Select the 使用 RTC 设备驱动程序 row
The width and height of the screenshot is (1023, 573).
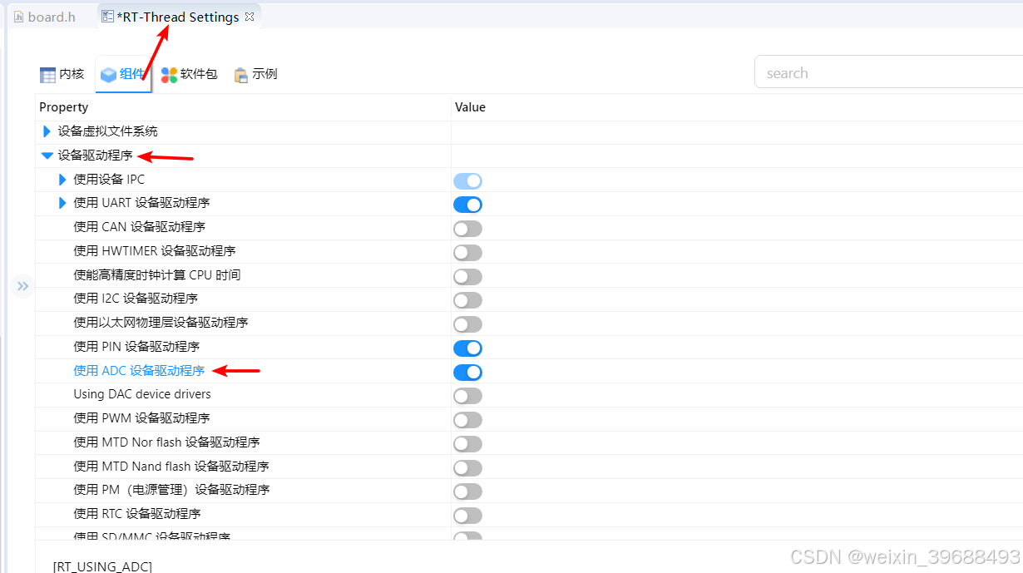point(137,514)
